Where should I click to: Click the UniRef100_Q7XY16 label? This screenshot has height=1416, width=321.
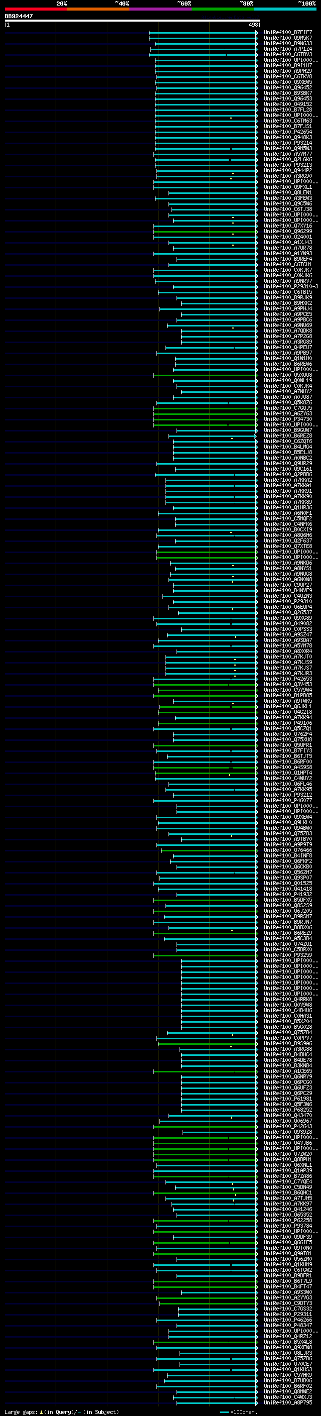(x=288, y=226)
